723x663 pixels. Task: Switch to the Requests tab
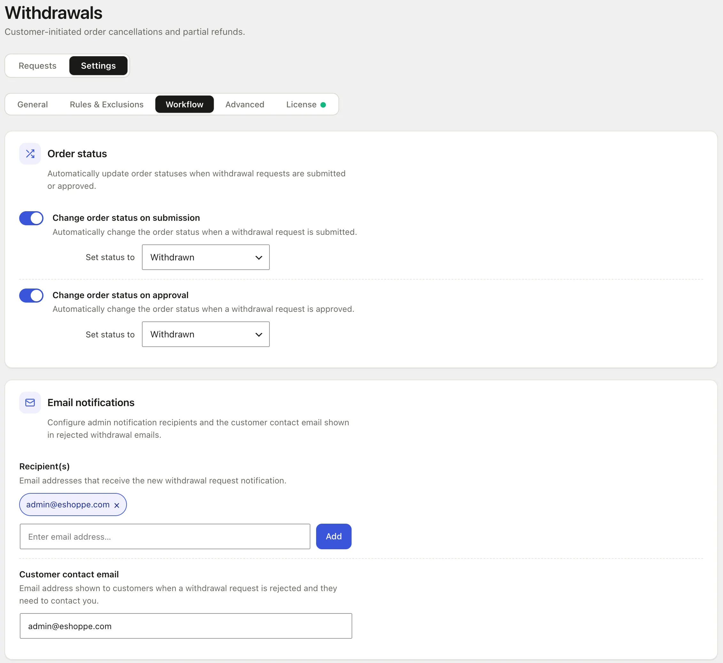[x=37, y=66]
